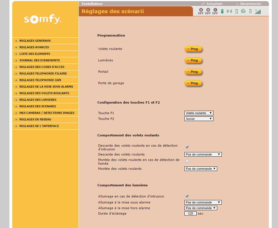Click the 'Durée d'éclairage' label
Viewport: 278px width, 228px height.
tap(112, 213)
